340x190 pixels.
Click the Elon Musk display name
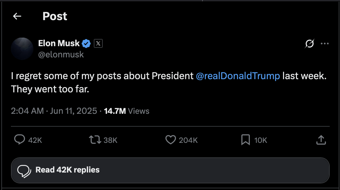(59, 43)
